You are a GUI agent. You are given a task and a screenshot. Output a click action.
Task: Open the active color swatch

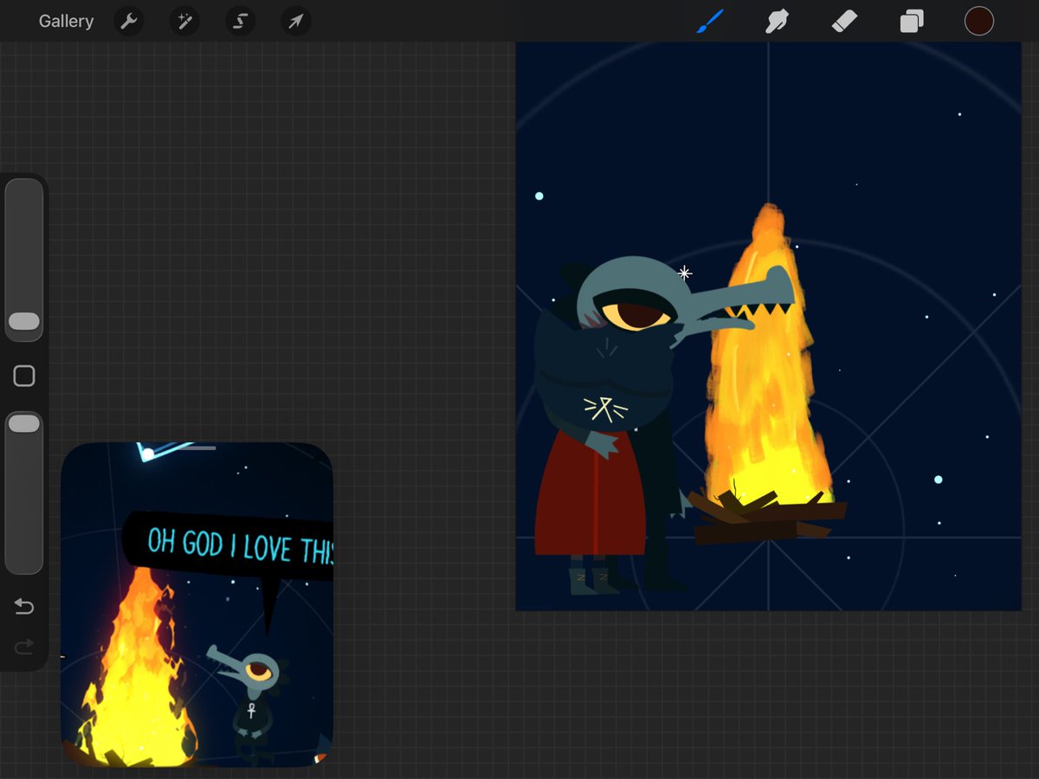[978, 22]
